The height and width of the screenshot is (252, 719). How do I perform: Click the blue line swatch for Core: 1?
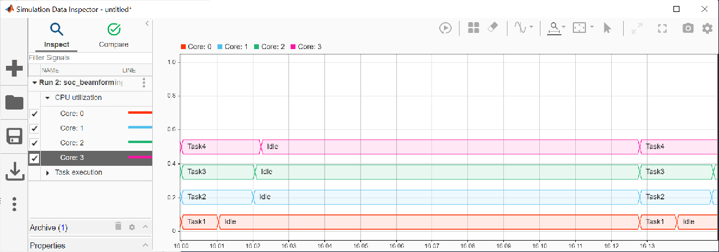click(x=140, y=127)
